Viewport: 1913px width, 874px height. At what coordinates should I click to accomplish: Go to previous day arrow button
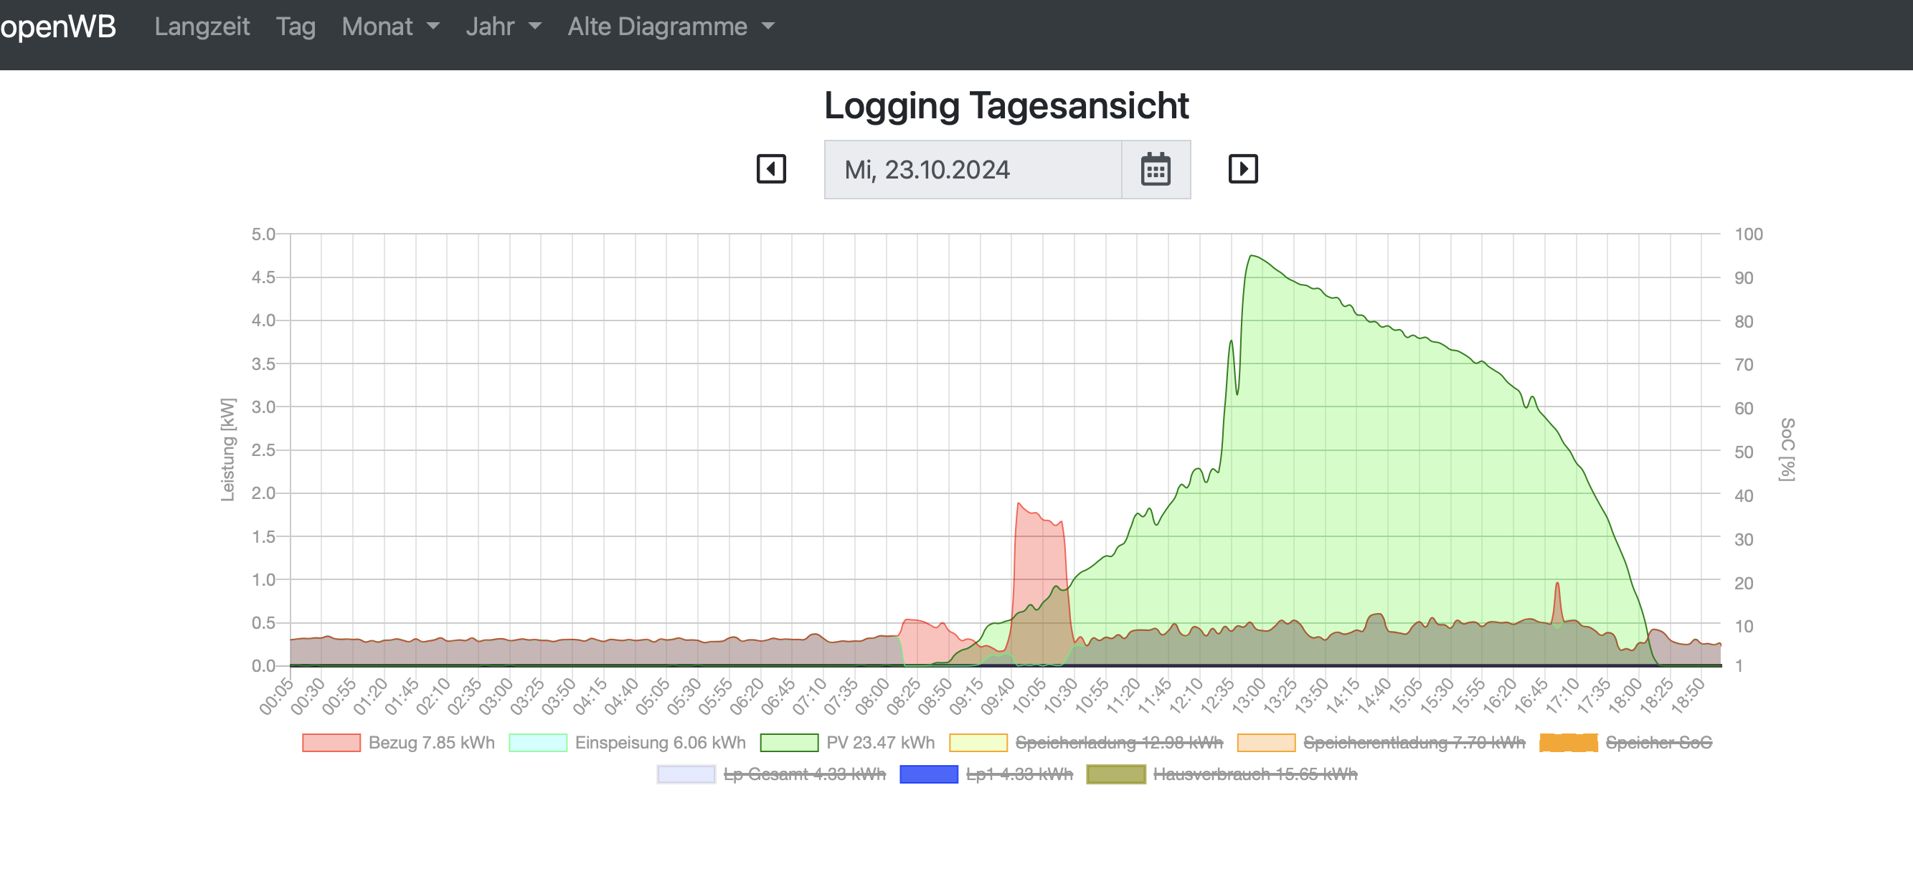771,169
